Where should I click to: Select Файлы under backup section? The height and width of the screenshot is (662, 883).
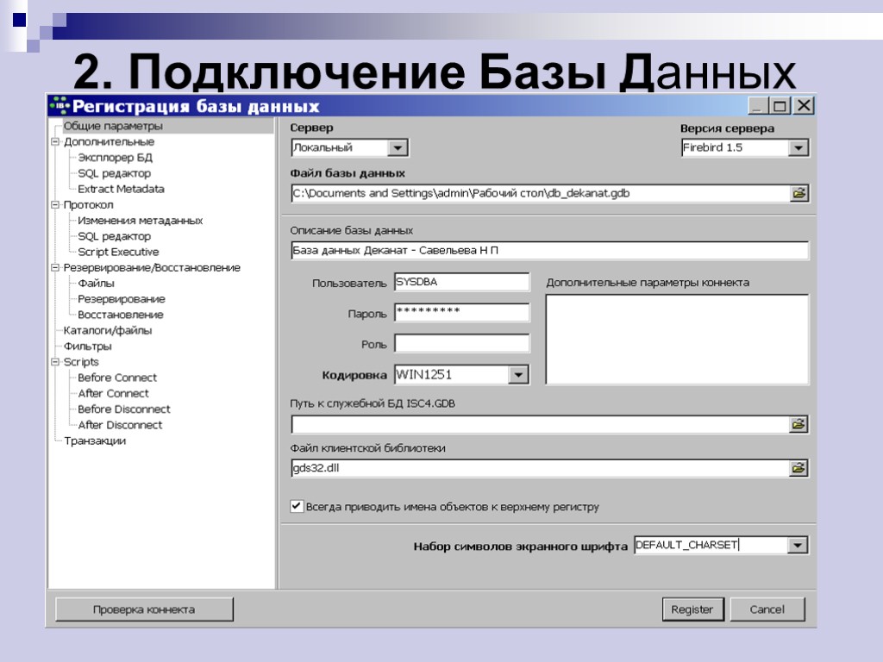point(96,283)
